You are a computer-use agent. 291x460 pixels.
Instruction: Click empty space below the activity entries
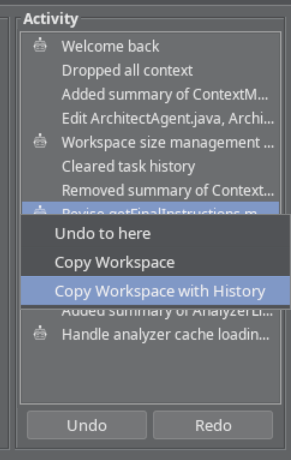click(x=150, y=375)
